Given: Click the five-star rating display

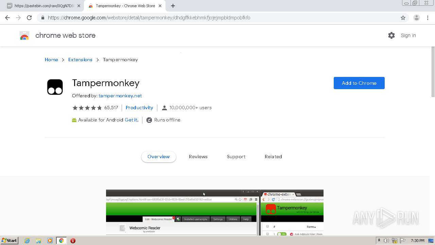Looking at the screenshot, I should (87, 108).
